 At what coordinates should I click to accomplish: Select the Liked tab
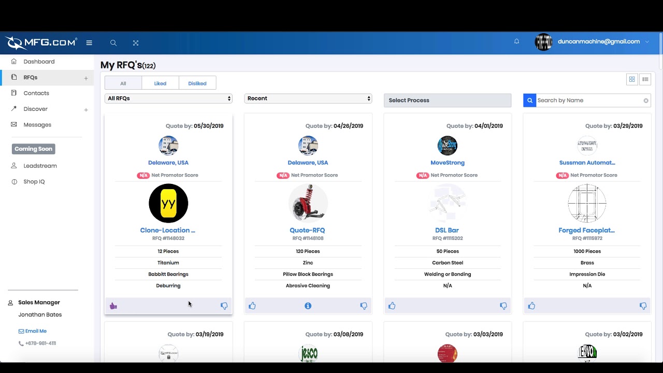160,83
